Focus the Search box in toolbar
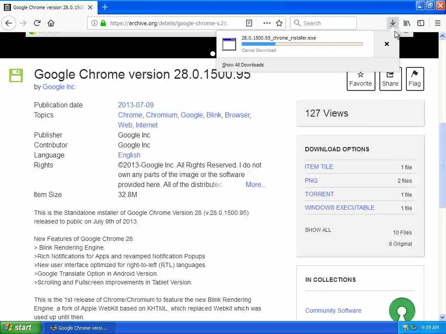This screenshot has height=334, width=446. 323,23
